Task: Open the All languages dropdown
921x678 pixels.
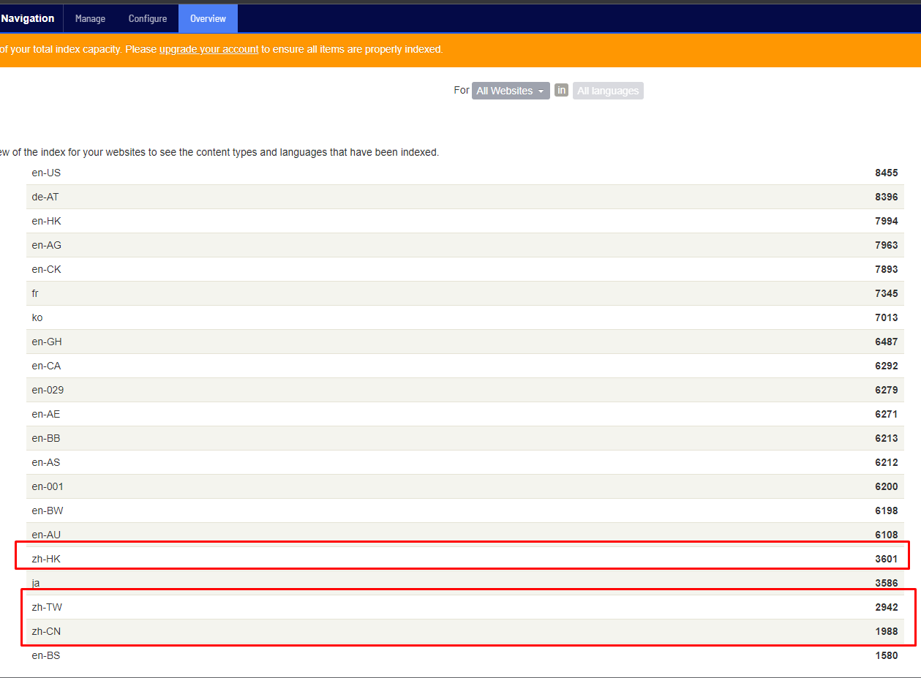Action: click(x=607, y=91)
